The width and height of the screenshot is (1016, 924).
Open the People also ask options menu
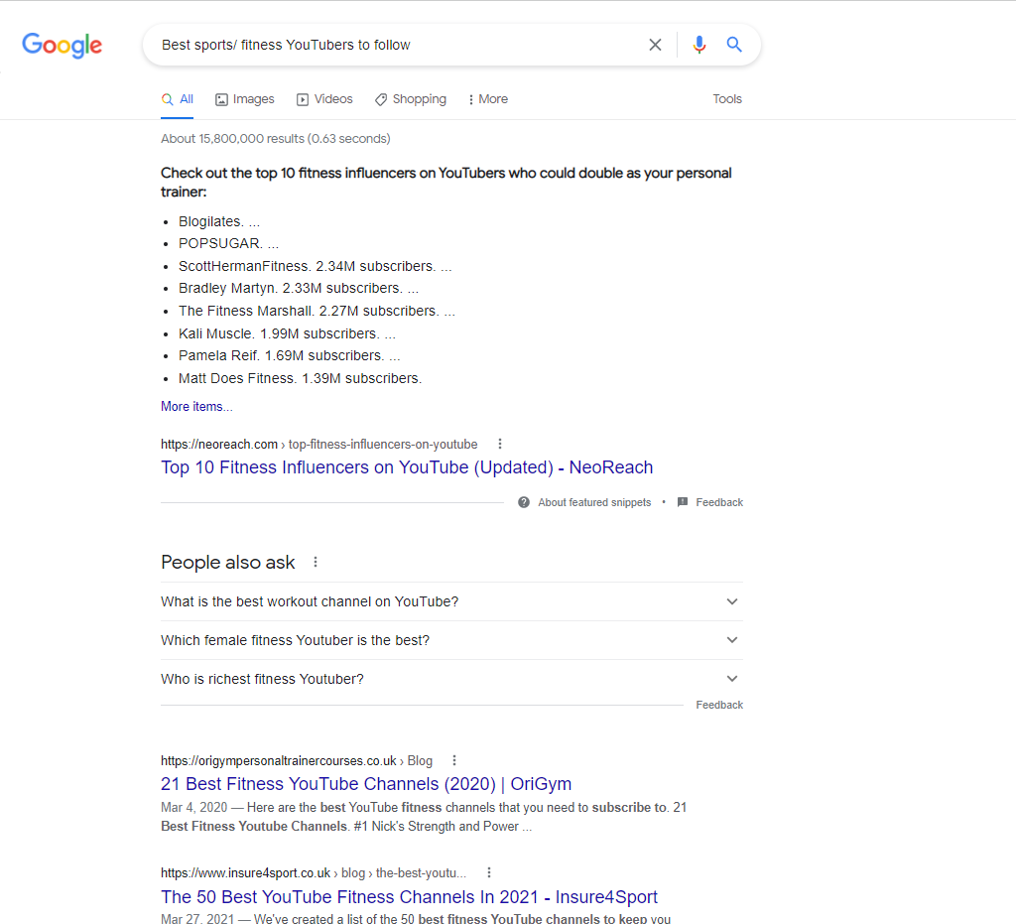[x=316, y=562]
